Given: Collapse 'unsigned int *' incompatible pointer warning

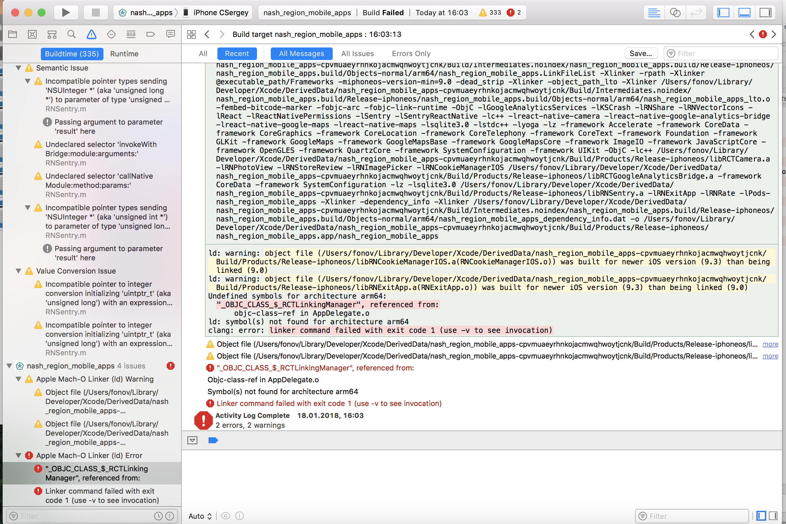Looking at the screenshot, I should pos(28,208).
